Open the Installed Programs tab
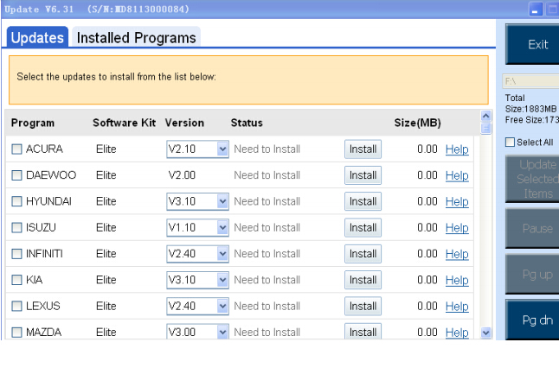The width and height of the screenshot is (559, 374). click(136, 37)
